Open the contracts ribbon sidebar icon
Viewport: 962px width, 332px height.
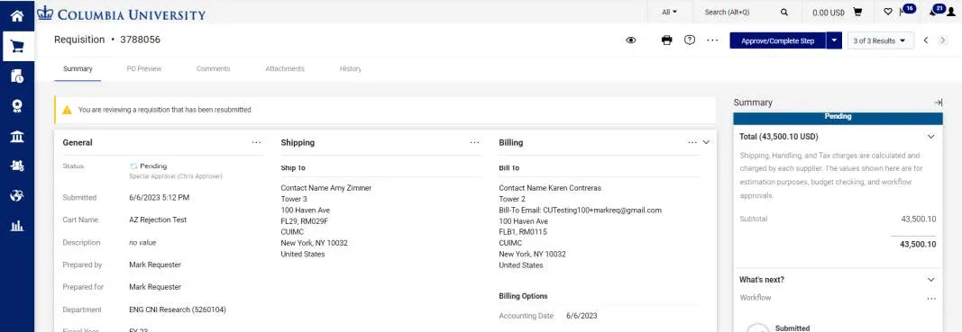point(17,106)
